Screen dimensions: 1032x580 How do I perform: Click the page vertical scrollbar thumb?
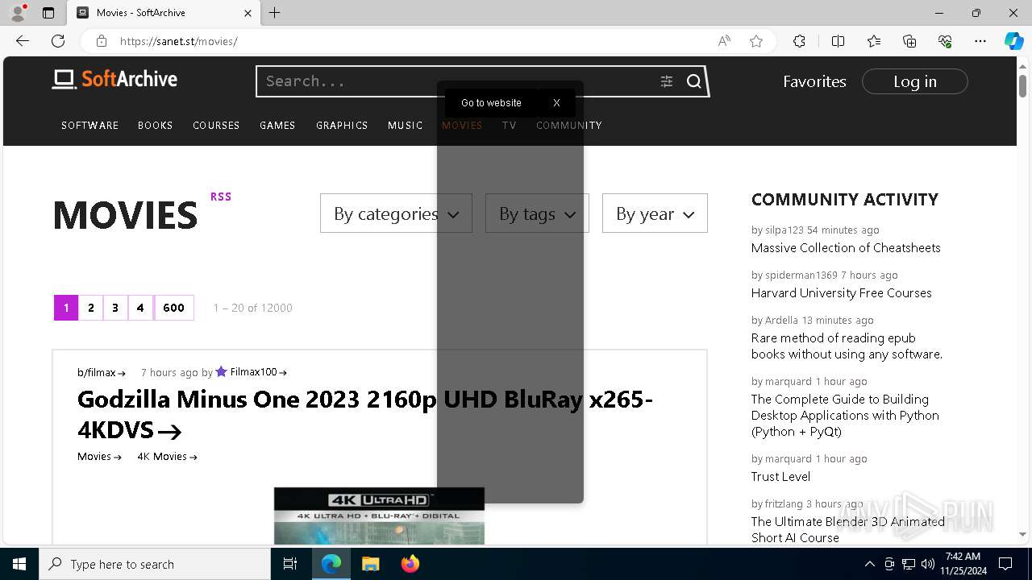coord(1022,85)
